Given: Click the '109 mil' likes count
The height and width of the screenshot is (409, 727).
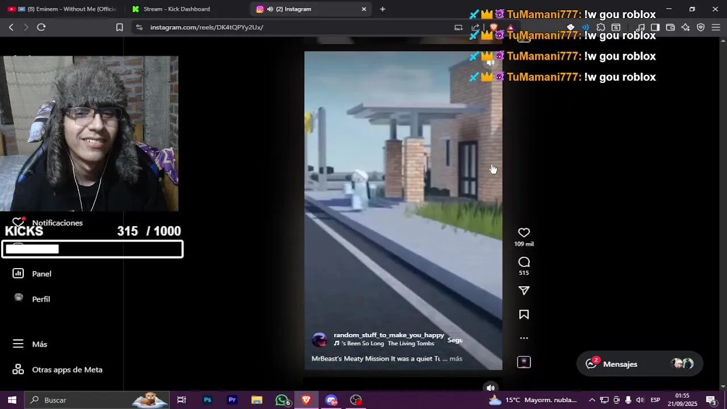Looking at the screenshot, I should coord(524,244).
